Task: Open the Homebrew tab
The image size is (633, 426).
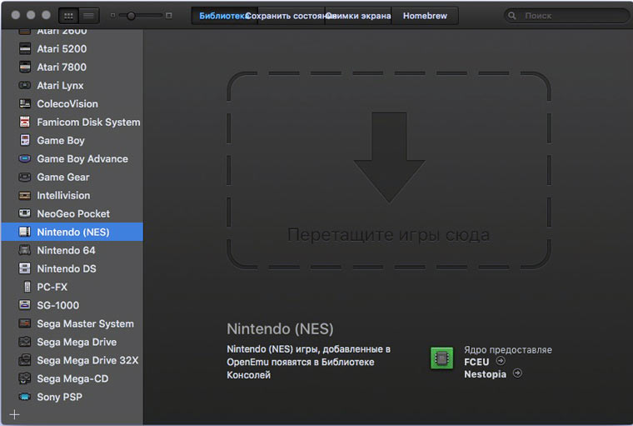Action: pos(425,16)
